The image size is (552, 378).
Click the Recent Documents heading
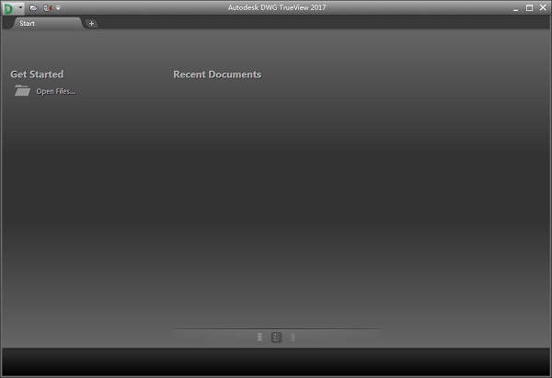(x=217, y=74)
